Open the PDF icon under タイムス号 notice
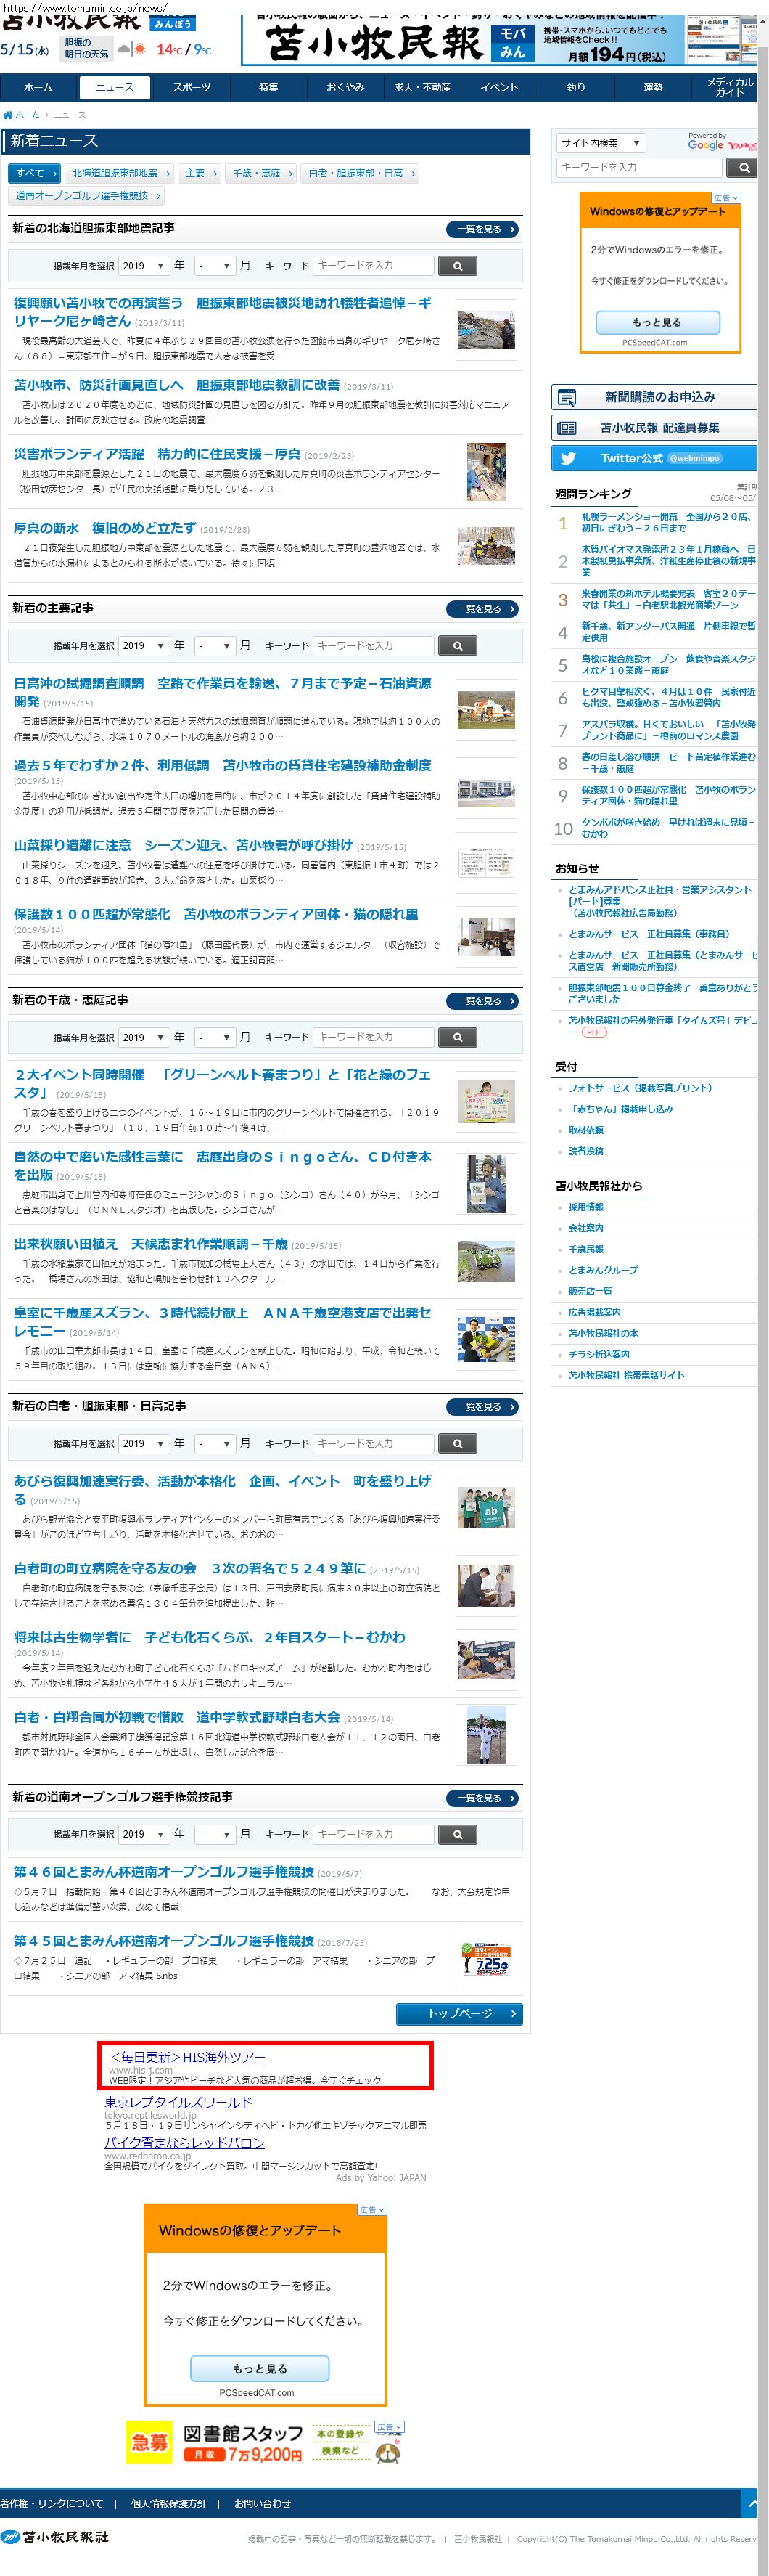Viewport: 769px width, 2576px height. (594, 1032)
